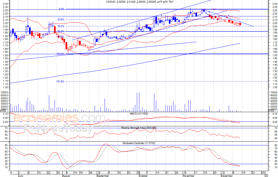This screenshot has height=177, width=278.
Task: Select the September date axis label
Action: tap(103, 176)
